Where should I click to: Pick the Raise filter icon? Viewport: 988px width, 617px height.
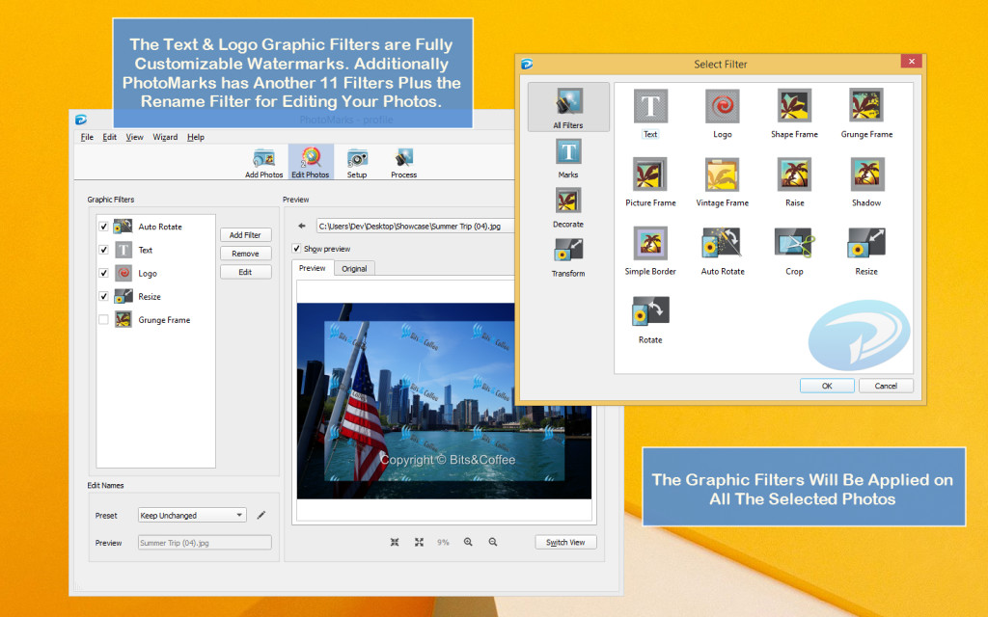click(x=794, y=182)
